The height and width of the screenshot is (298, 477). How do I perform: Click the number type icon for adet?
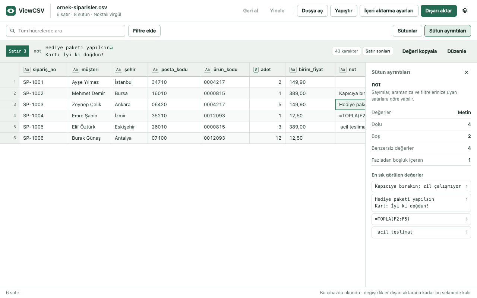pyautogui.click(x=256, y=70)
